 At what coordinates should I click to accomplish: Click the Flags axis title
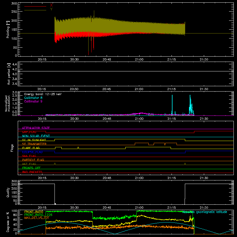[x=12, y=148]
